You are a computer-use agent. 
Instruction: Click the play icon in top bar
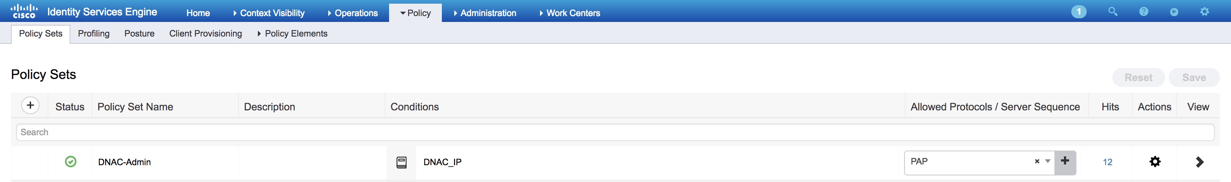(x=1174, y=12)
